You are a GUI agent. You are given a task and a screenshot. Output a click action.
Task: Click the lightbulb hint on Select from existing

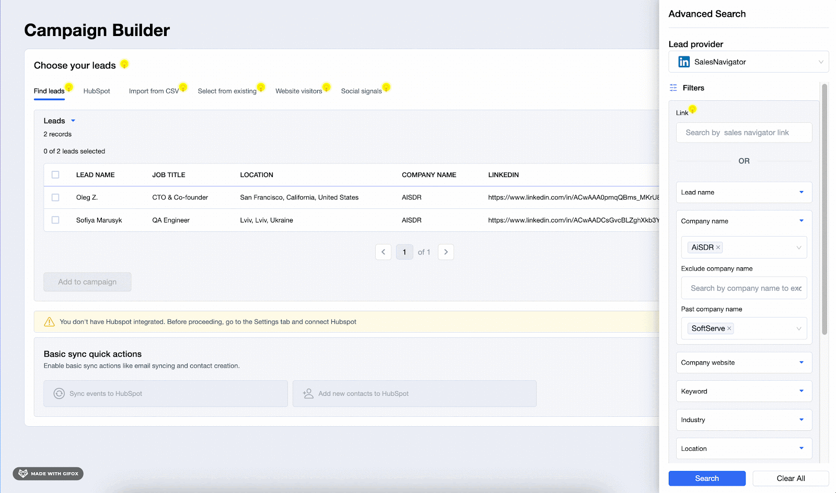click(261, 87)
